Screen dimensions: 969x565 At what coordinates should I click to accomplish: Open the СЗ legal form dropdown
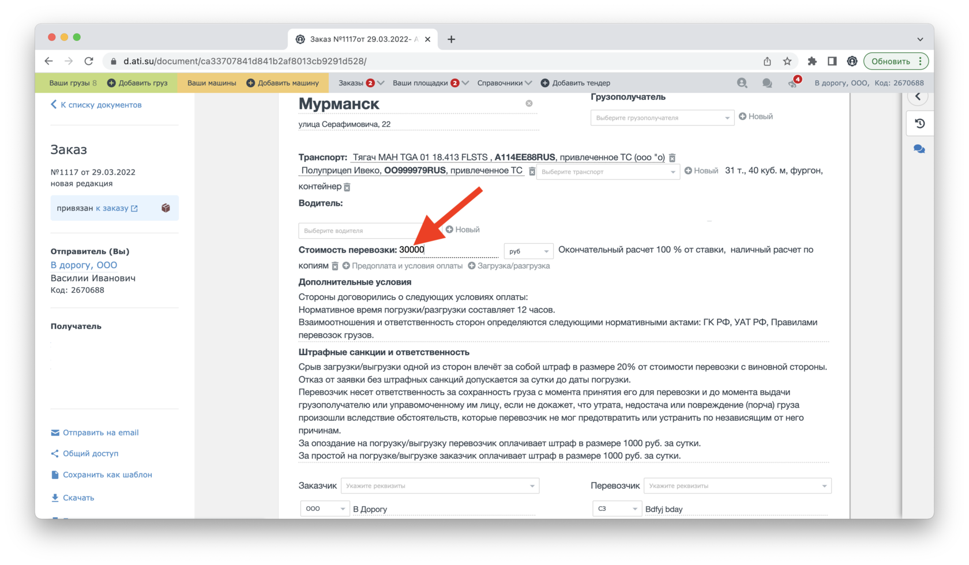pos(617,508)
